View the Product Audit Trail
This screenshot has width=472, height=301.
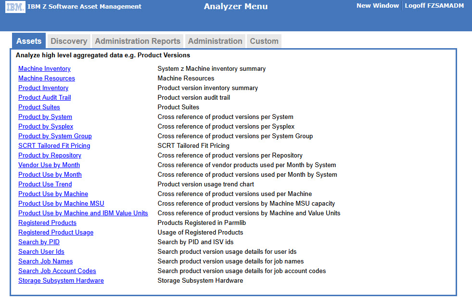coord(44,98)
